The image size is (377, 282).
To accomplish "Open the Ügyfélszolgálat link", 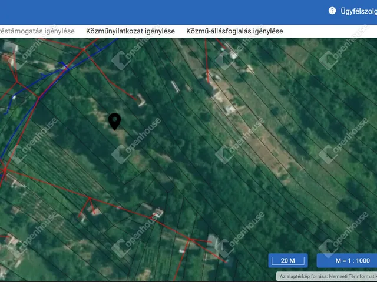I will [x=359, y=11].
